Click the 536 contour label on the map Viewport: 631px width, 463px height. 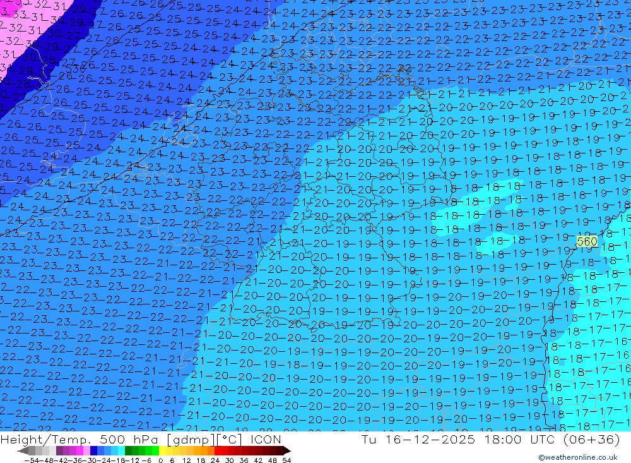[76, 69]
